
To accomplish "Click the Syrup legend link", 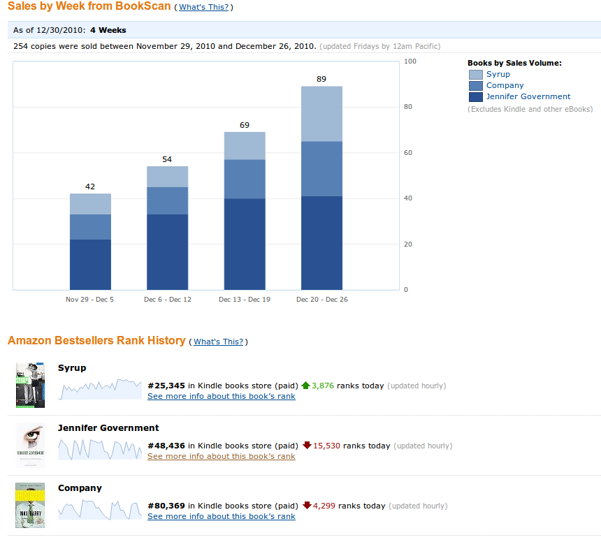I will (x=498, y=74).
